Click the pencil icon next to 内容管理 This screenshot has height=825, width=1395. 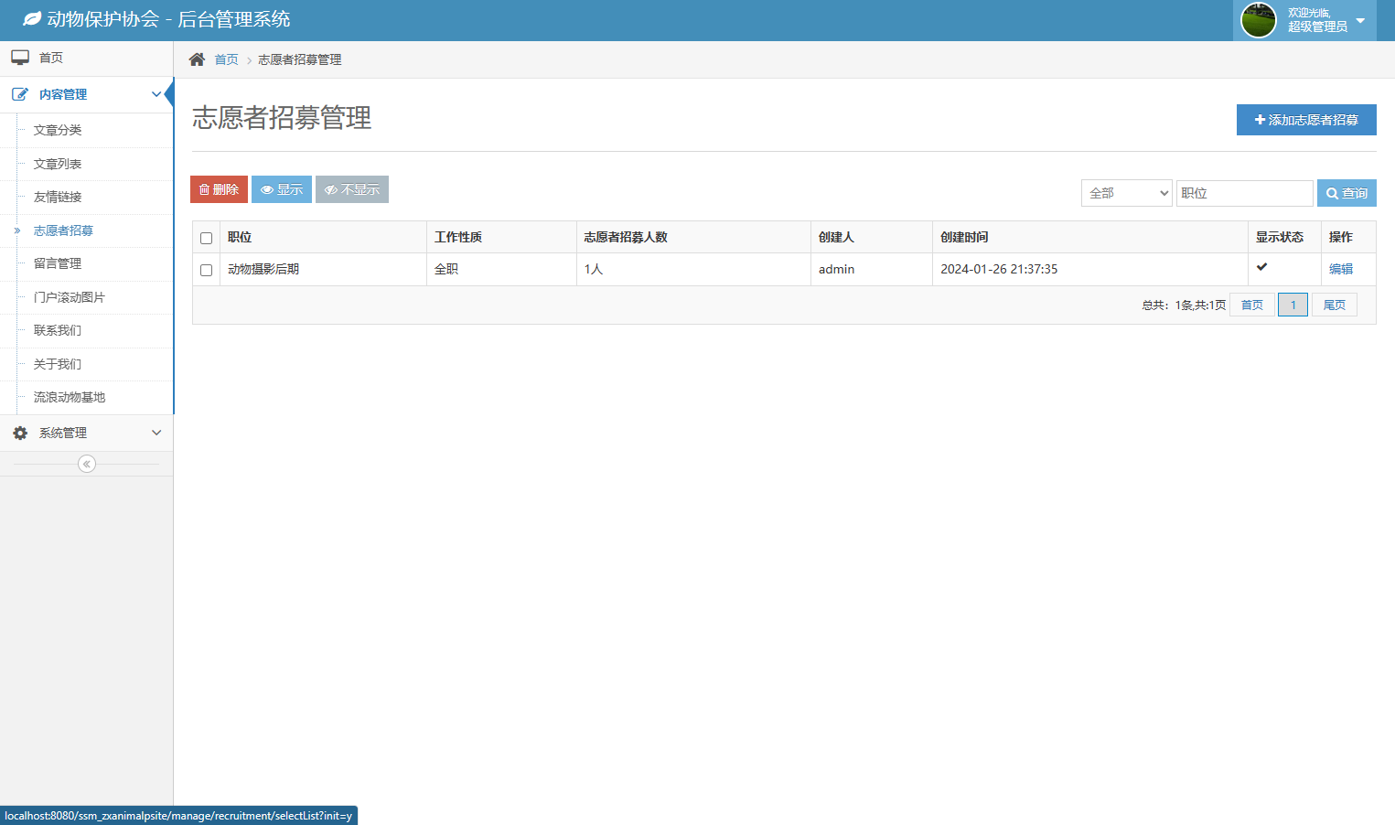[x=20, y=93]
